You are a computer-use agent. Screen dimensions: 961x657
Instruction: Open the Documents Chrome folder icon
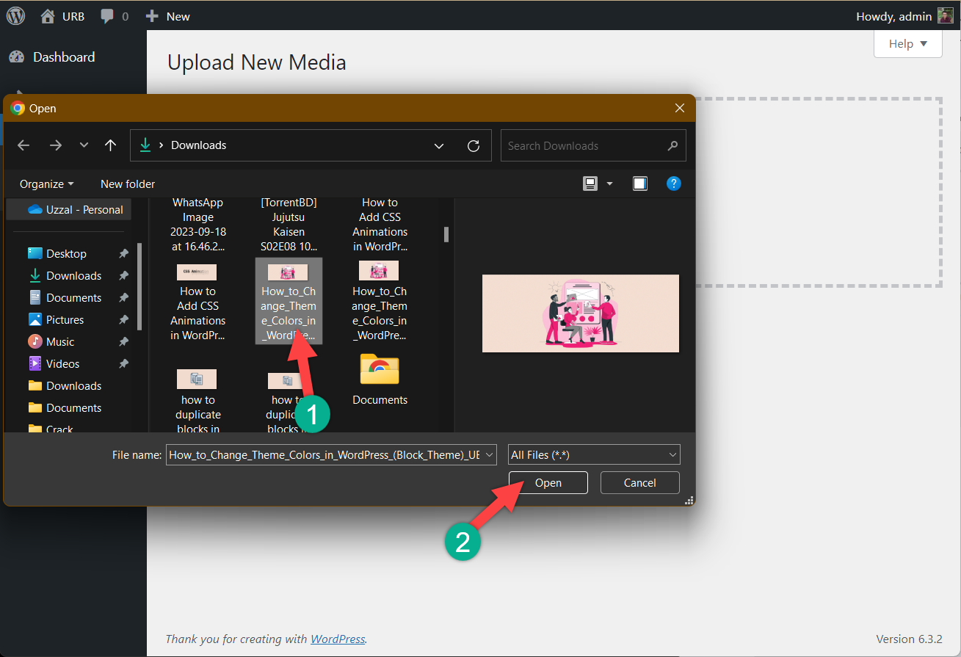380,370
